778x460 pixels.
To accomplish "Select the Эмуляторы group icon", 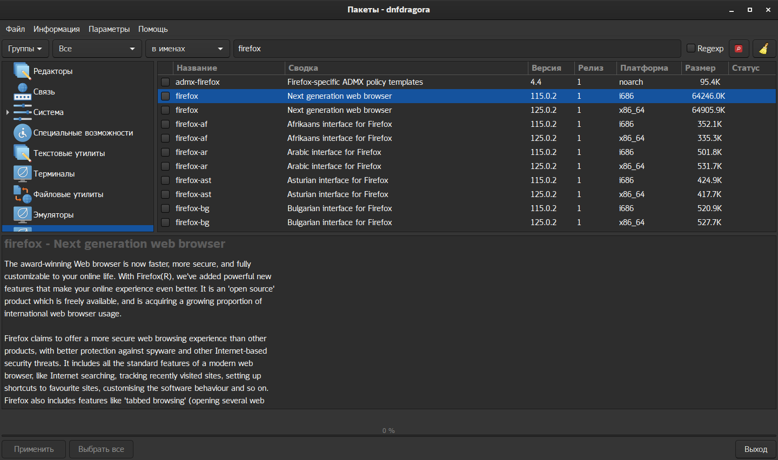I will pos(22,215).
